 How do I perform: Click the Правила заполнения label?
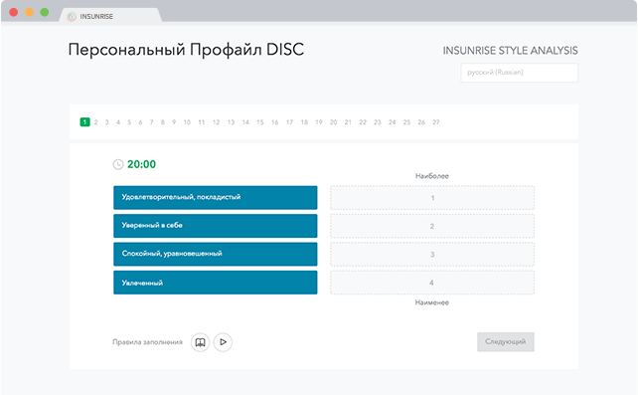147,342
